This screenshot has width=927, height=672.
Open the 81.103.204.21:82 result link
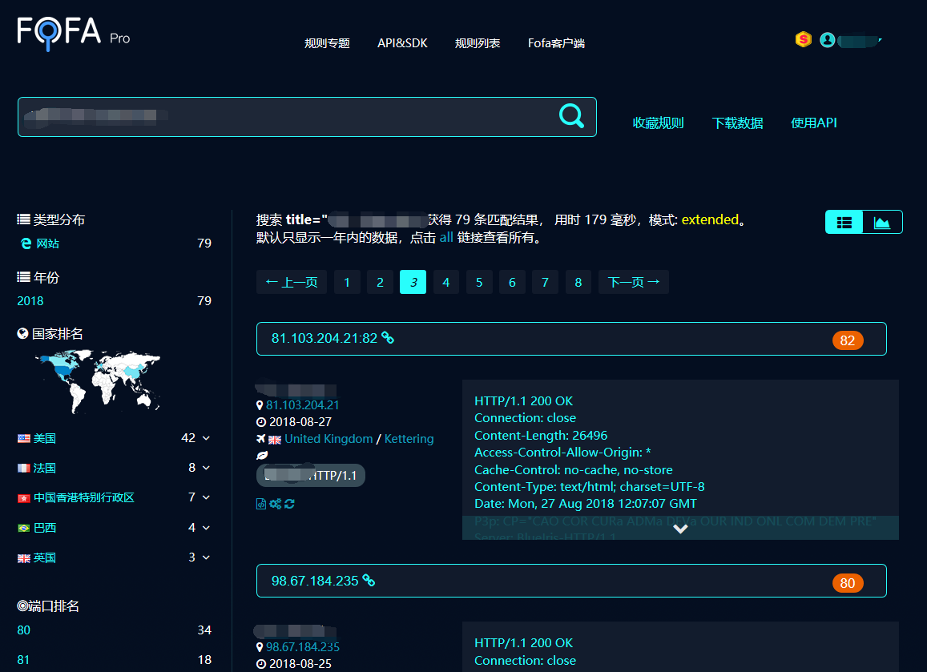[324, 338]
